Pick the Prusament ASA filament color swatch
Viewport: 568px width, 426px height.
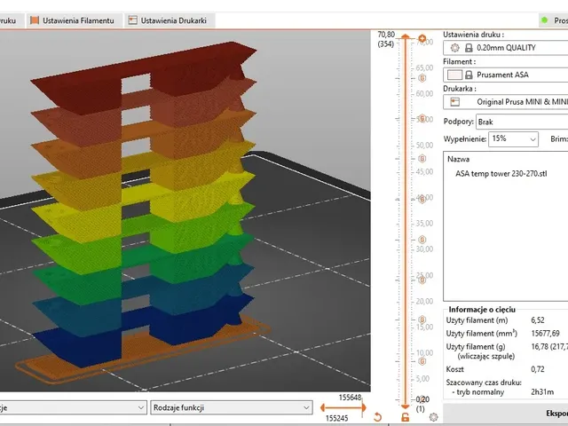(454, 75)
